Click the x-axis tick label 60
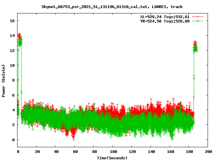The width and height of the screenshot is (215, 161). pyautogui.click(x=75, y=152)
